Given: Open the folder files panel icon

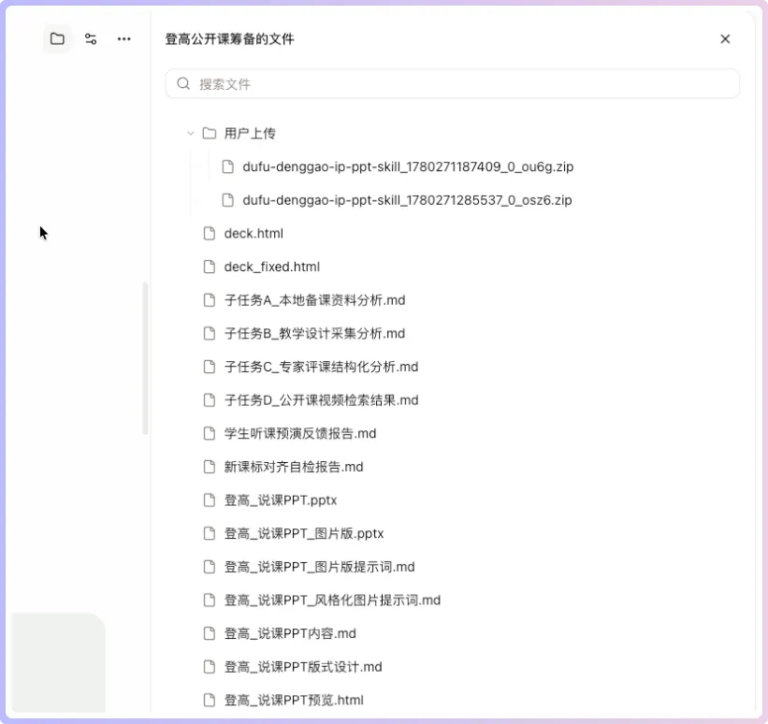Looking at the screenshot, I should [57, 38].
